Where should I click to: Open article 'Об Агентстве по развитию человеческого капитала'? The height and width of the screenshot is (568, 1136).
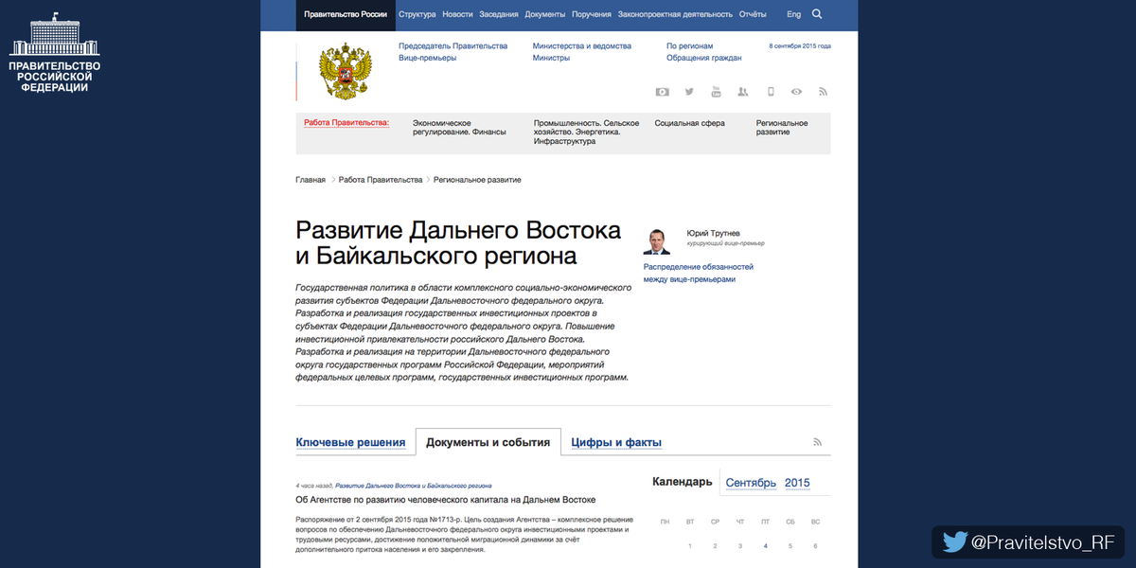(x=446, y=499)
